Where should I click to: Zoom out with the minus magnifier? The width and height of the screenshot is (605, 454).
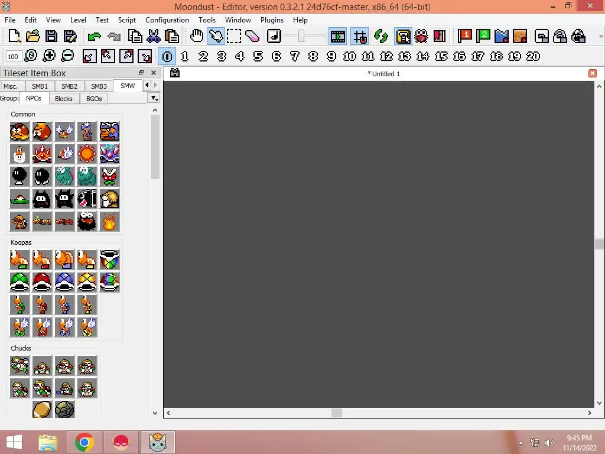tap(67, 56)
